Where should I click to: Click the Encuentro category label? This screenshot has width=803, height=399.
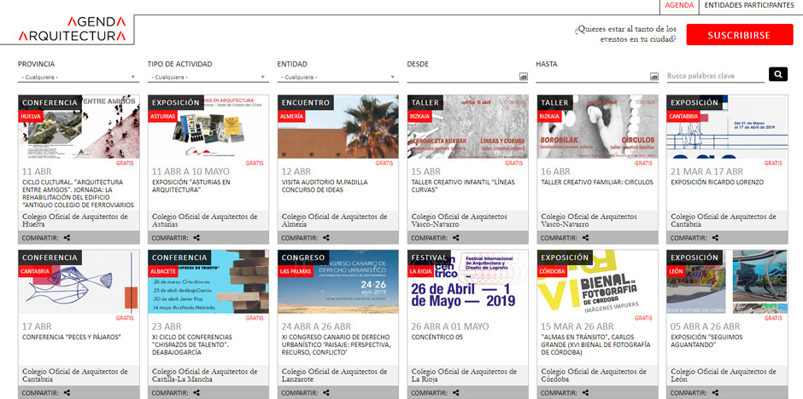point(305,102)
